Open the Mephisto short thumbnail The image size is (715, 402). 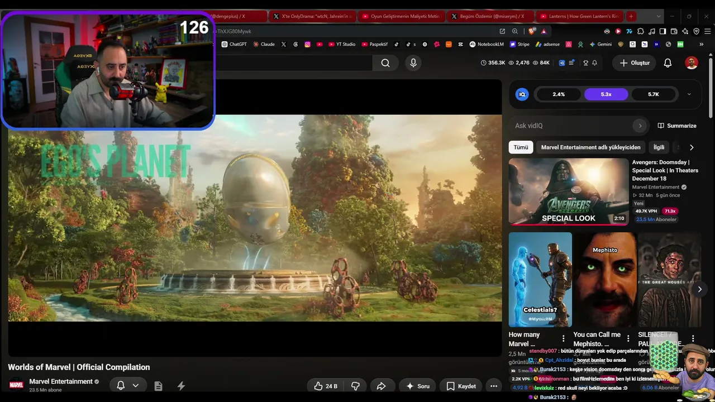pyautogui.click(x=605, y=280)
